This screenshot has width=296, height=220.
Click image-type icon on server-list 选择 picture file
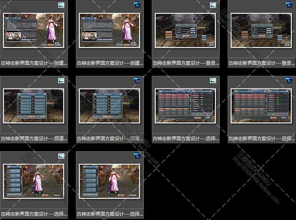click(213, 81)
